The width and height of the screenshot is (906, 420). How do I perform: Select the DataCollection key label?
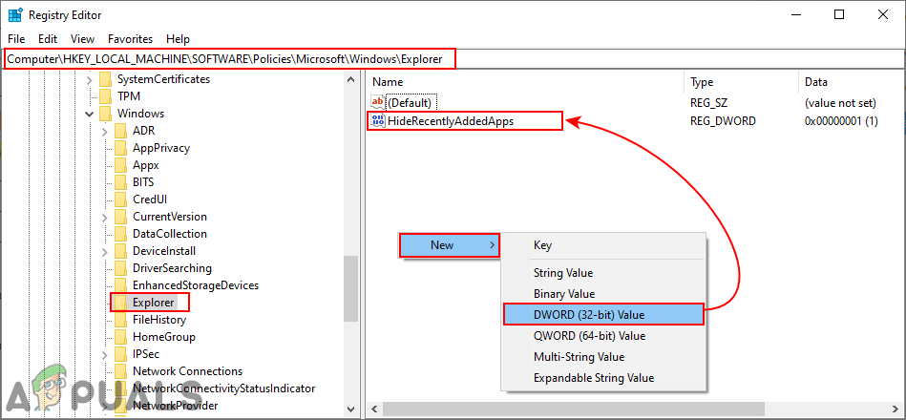(x=170, y=234)
